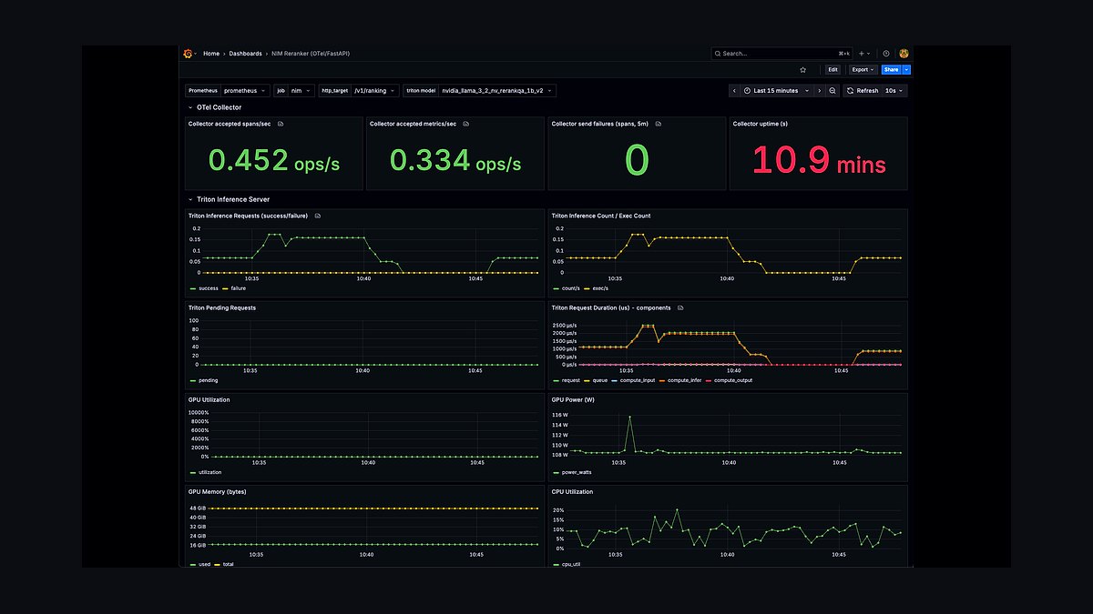Open the Export menu

[x=863, y=69]
